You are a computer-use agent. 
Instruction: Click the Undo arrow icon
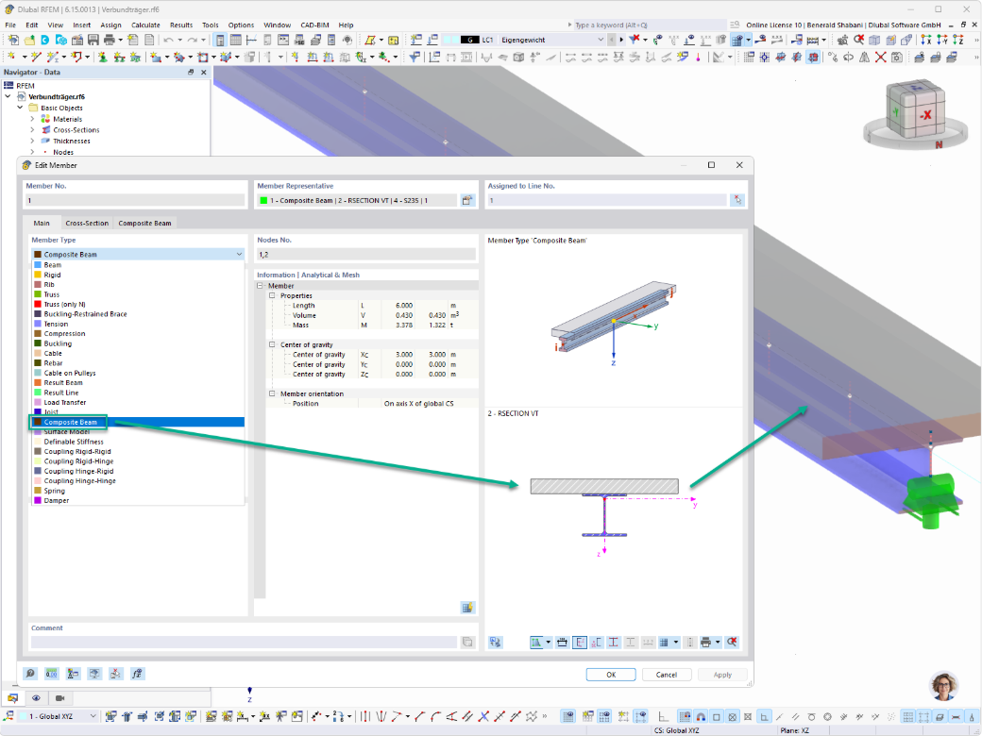click(x=168, y=40)
